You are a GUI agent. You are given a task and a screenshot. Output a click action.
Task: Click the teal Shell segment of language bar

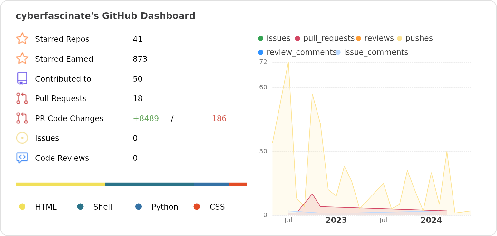149,185
